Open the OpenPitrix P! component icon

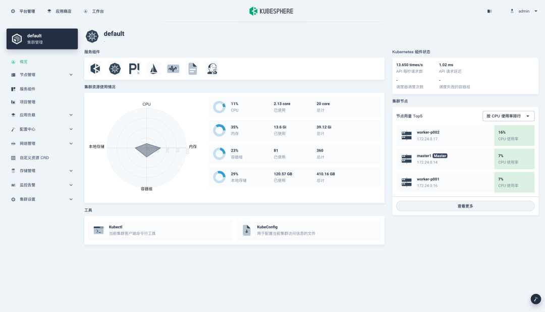(x=134, y=69)
